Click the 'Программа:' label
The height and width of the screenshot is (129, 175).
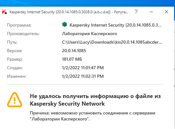tap(19, 25)
